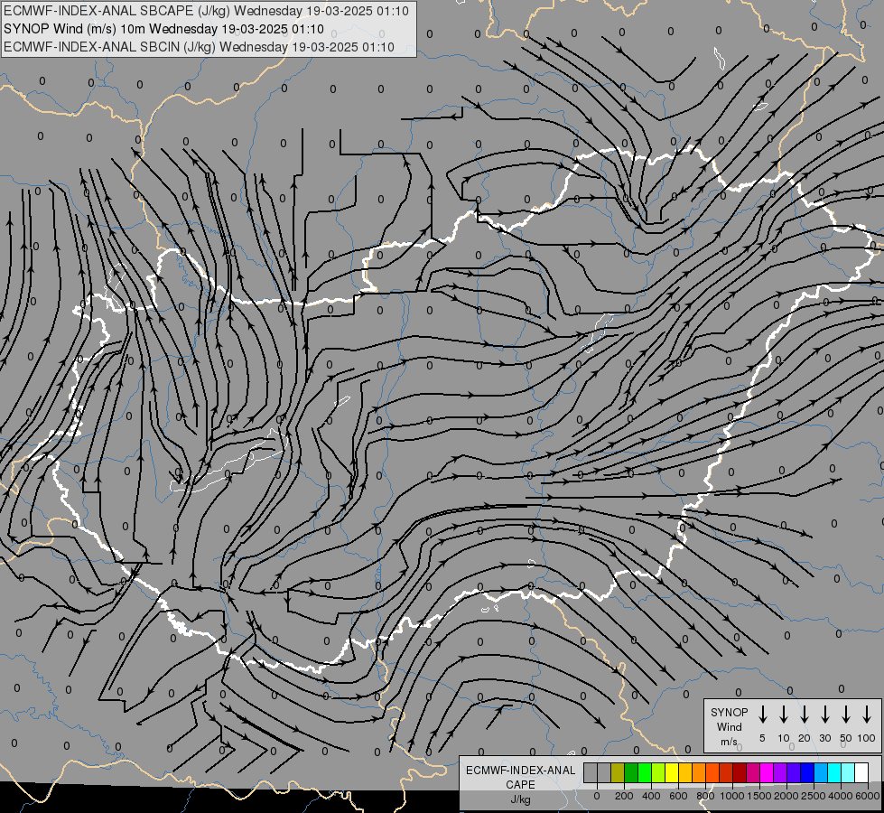The image size is (884, 813).
Task: Click the SYNOP Wind 10m title line
Action: pos(163,29)
